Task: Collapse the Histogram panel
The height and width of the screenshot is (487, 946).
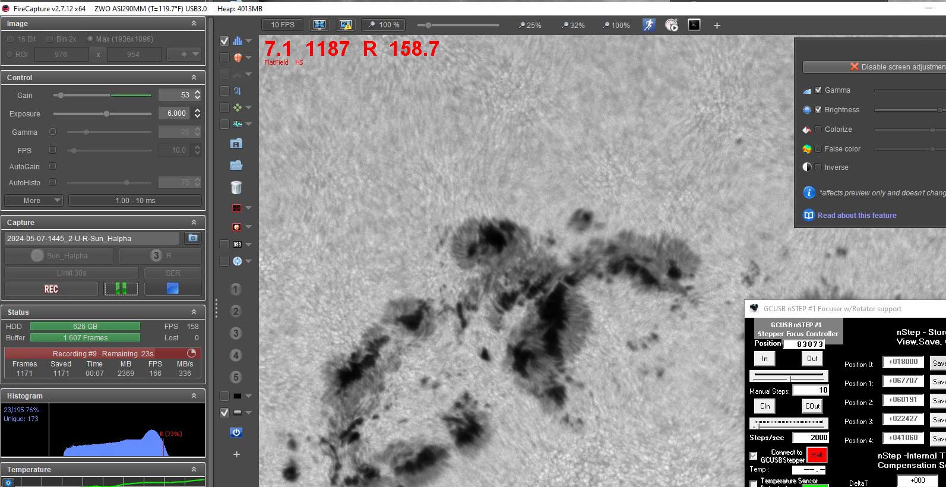Action: coord(194,396)
